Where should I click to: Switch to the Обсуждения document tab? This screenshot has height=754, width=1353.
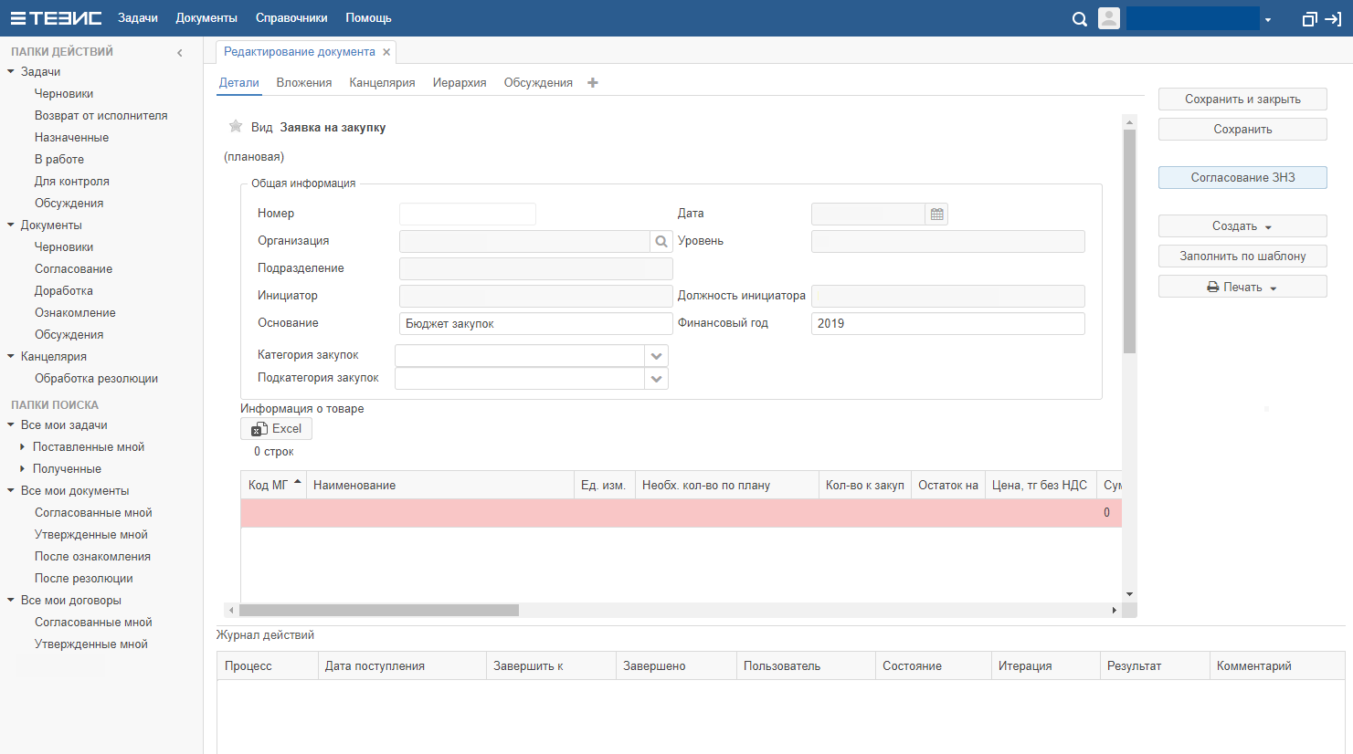click(538, 83)
